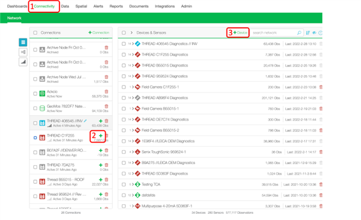Open the Integrations menu
This screenshot has height=220, width=361.
pyautogui.click(x=165, y=6)
